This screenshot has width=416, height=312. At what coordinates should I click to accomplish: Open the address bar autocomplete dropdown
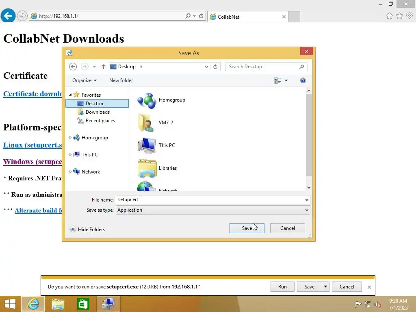point(195,16)
